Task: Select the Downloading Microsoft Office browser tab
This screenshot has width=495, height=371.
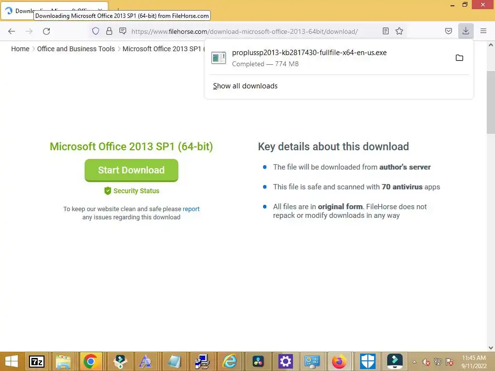Action: pyautogui.click(x=54, y=11)
